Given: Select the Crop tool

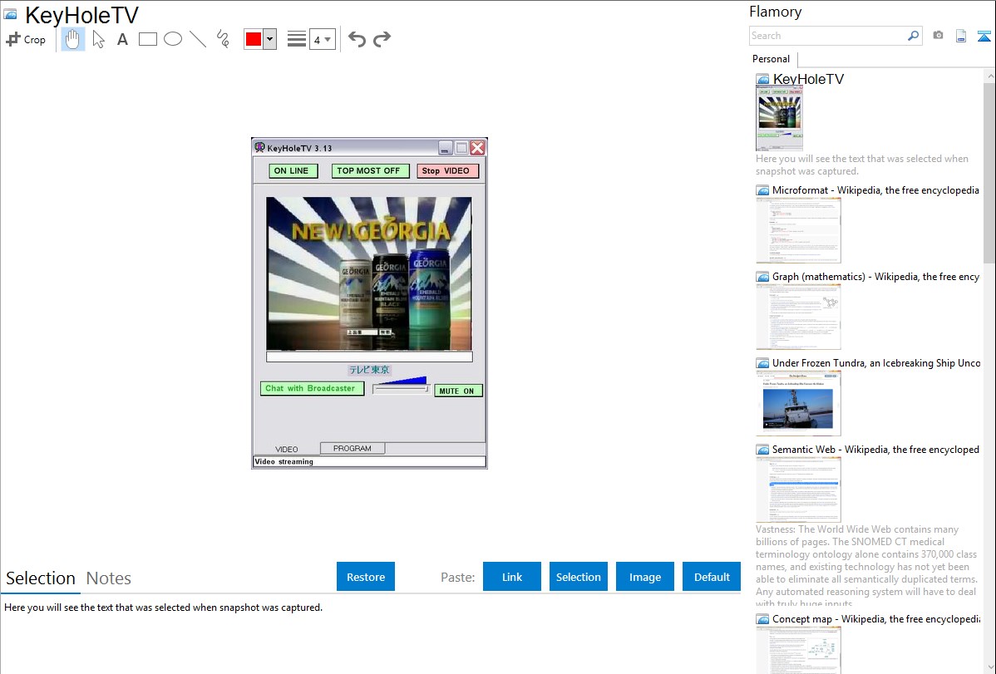Looking at the screenshot, I should point(26,39).
